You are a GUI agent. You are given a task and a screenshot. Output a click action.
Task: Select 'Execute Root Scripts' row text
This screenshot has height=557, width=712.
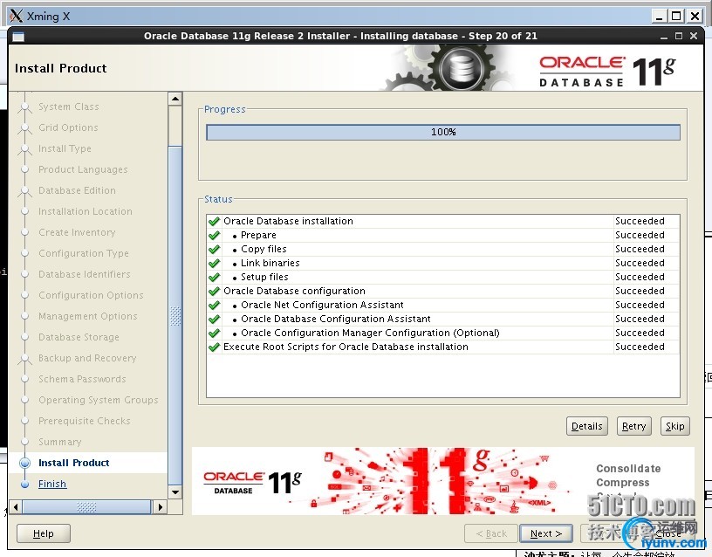tap(346, 347)
